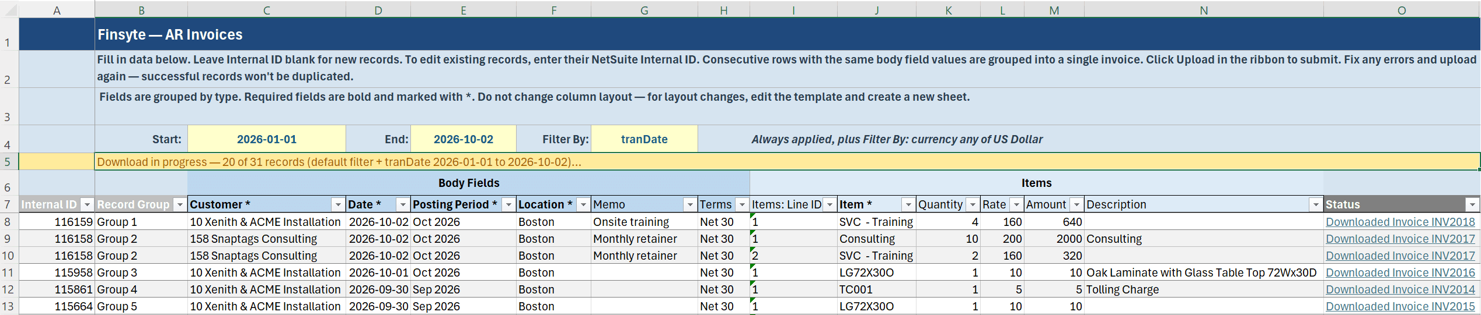Screen dimensions: 1481x315
Task: Open the Description column filter dropdown
Action: (1316, 204)
